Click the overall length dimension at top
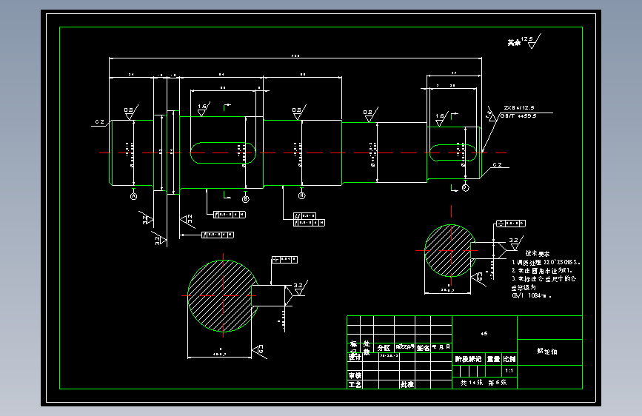The height and width of the screenshot is (416, 642). 295,56
